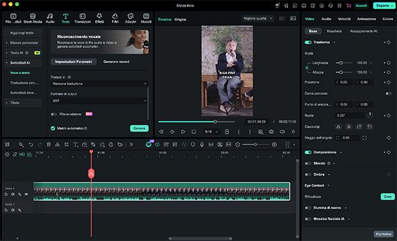Click the Accedi login link
The height and width of the screenshot is (241, 397).
361,6
